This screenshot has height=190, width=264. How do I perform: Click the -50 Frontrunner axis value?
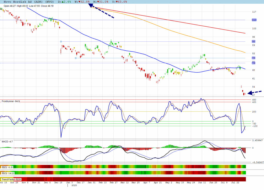[x=254, y=124]
